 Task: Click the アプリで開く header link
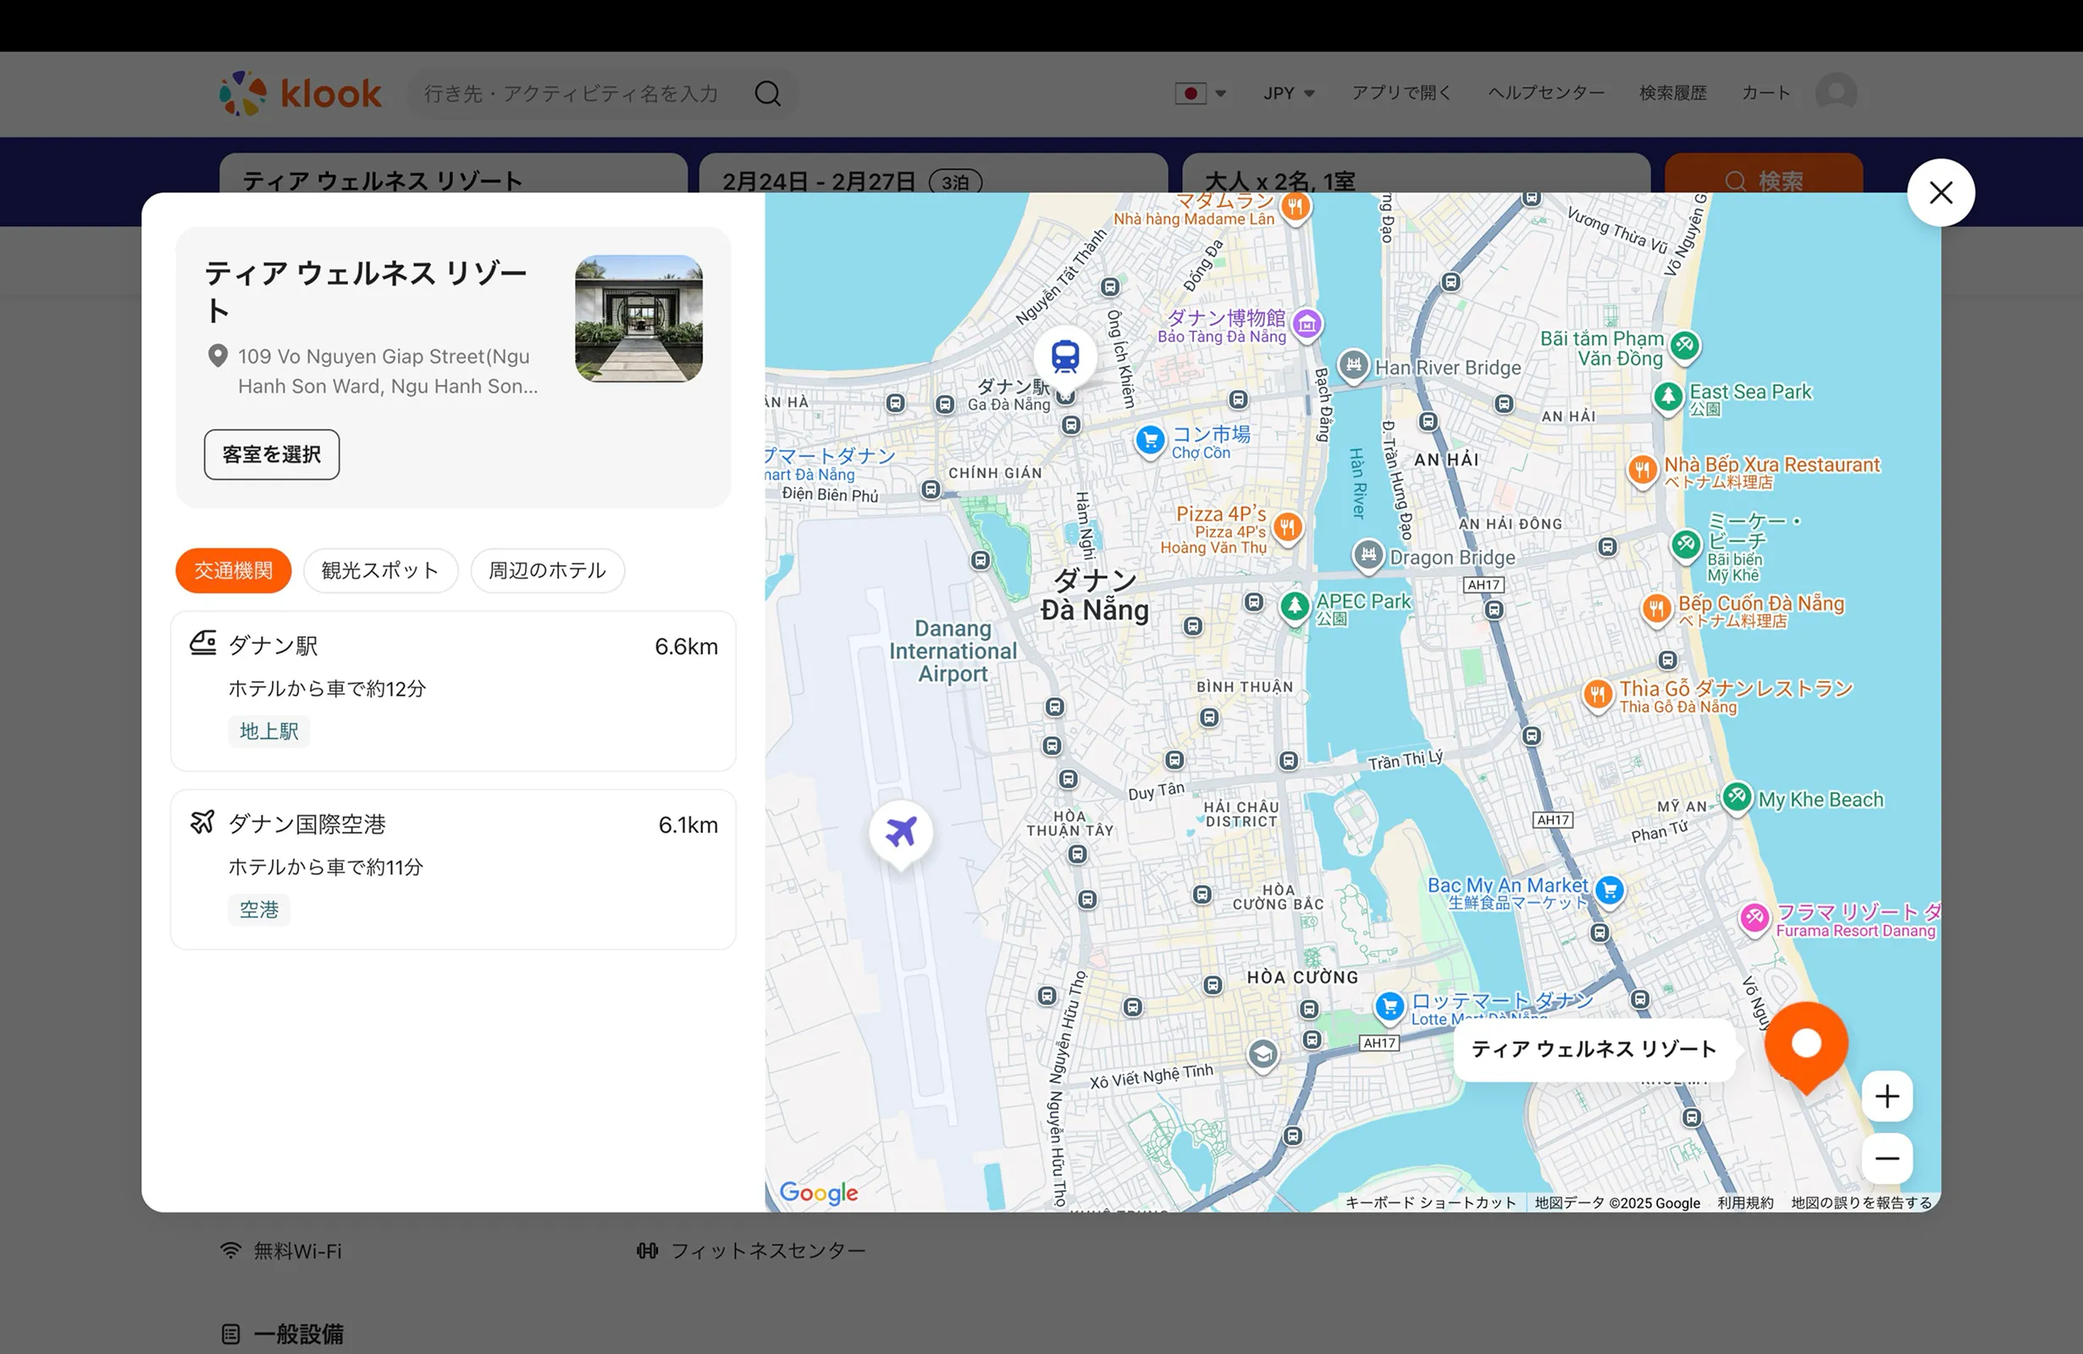click(1401, 93)
